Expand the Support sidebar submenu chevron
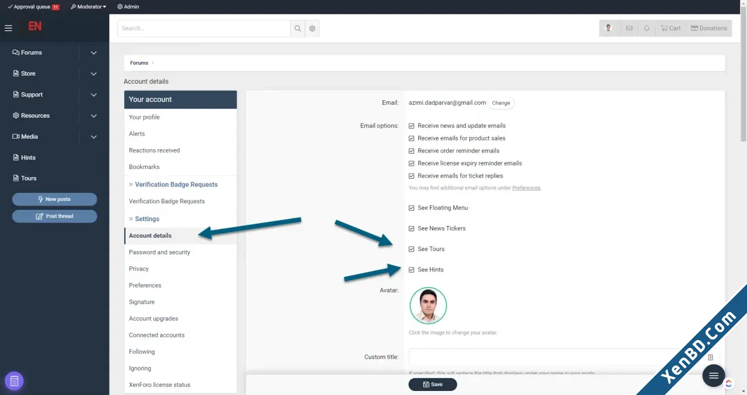747x395 pixels. (x=94, y=94)
